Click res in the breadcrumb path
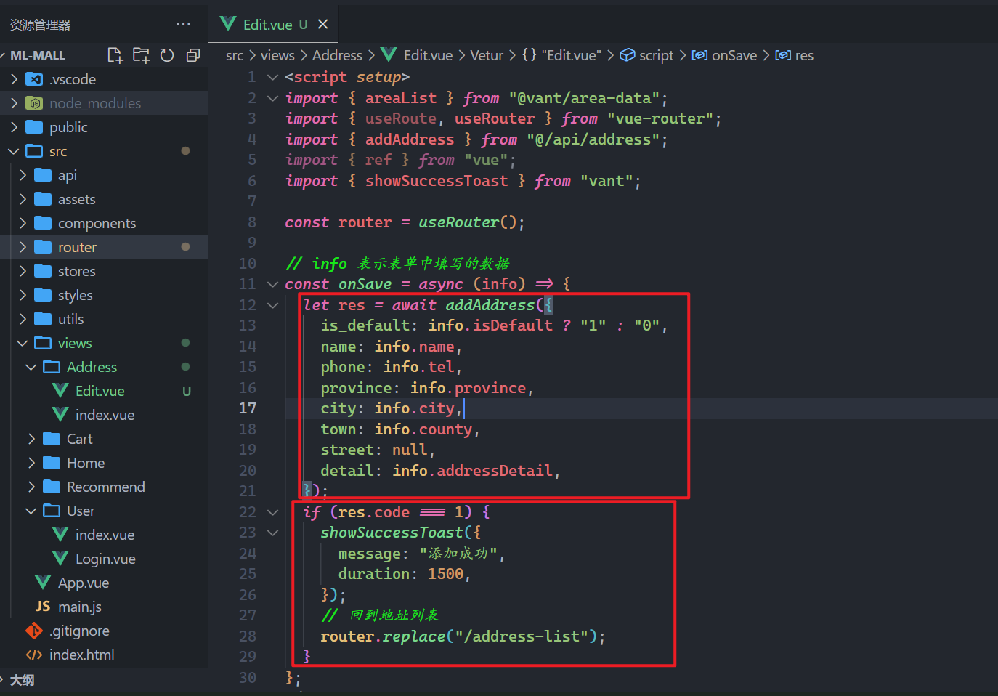 804,55
